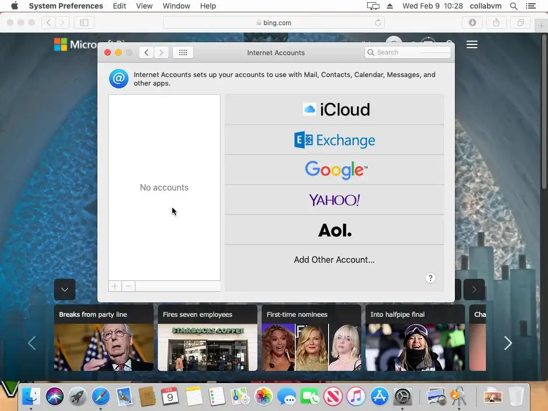Switch to Safari in the Dock
This screenshot has height=411, width=548.
(x=101, y=397)
